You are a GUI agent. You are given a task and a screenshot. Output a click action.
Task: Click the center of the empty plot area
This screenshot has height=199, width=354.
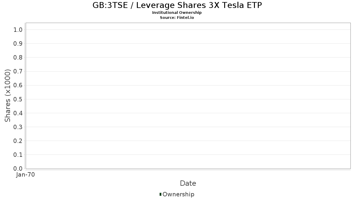188,96
